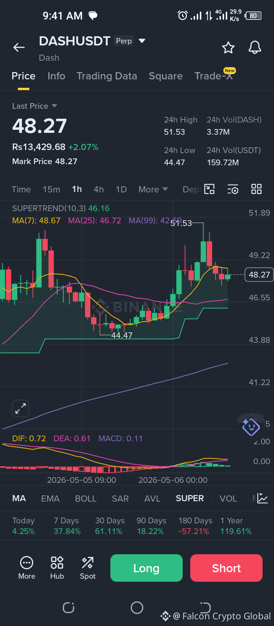Expand chart to fullscreen with arrows icon
The height and width of the screenshot is (626, 274).
[21, 409]
